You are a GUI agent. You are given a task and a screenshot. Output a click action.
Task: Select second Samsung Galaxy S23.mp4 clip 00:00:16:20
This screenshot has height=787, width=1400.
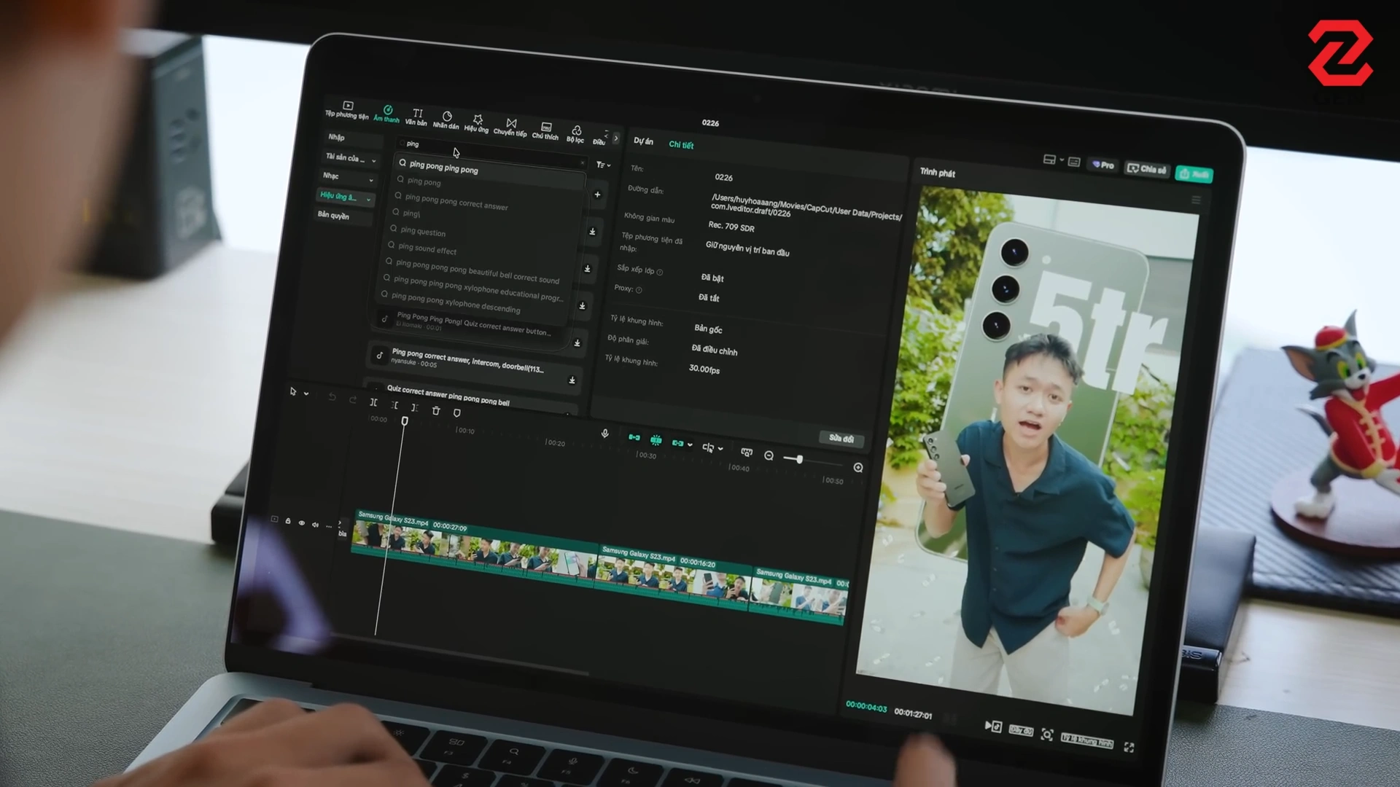pyautogui.click(x=674, y=576)
